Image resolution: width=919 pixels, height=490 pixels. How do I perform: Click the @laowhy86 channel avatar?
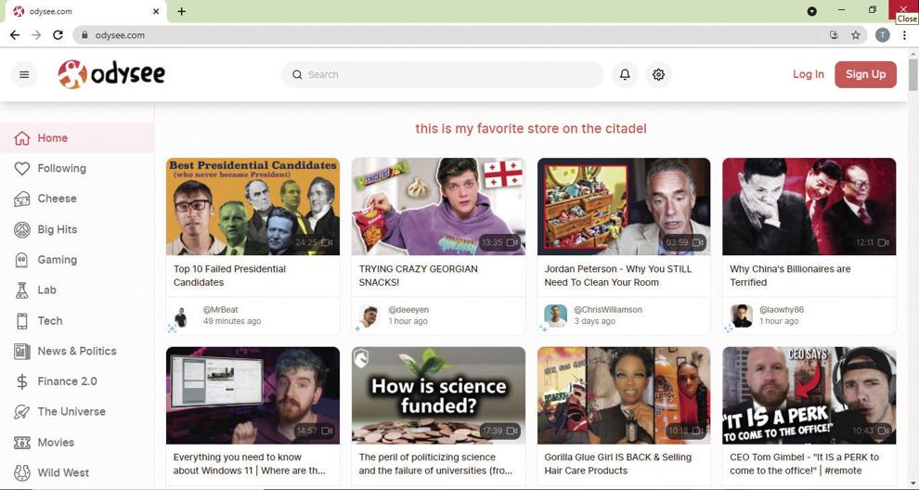pyautogui.click(x=742, y=316)
